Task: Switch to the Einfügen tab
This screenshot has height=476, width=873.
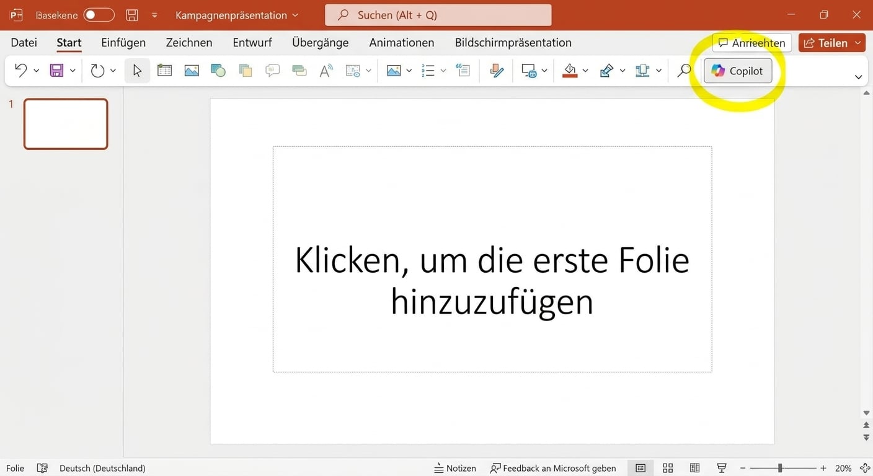Action: coord(123,42)
